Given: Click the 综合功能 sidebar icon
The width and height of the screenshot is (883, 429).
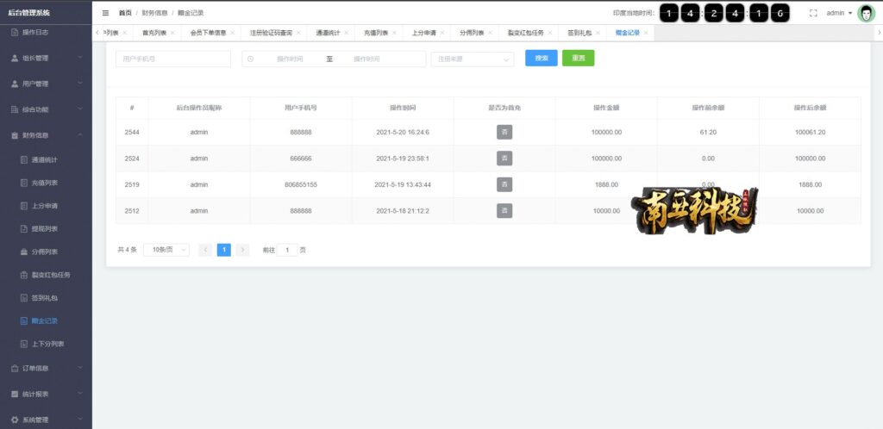Looking at the screenshot, I should coord(16,109).
